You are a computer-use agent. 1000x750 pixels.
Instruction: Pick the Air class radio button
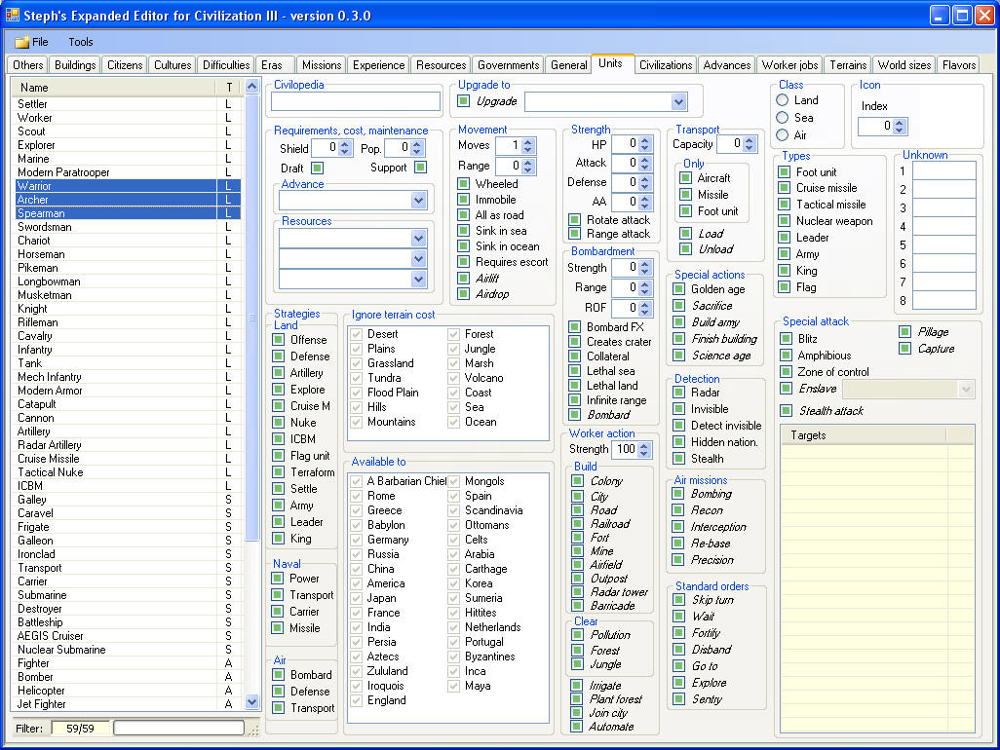tap(783, 135)
